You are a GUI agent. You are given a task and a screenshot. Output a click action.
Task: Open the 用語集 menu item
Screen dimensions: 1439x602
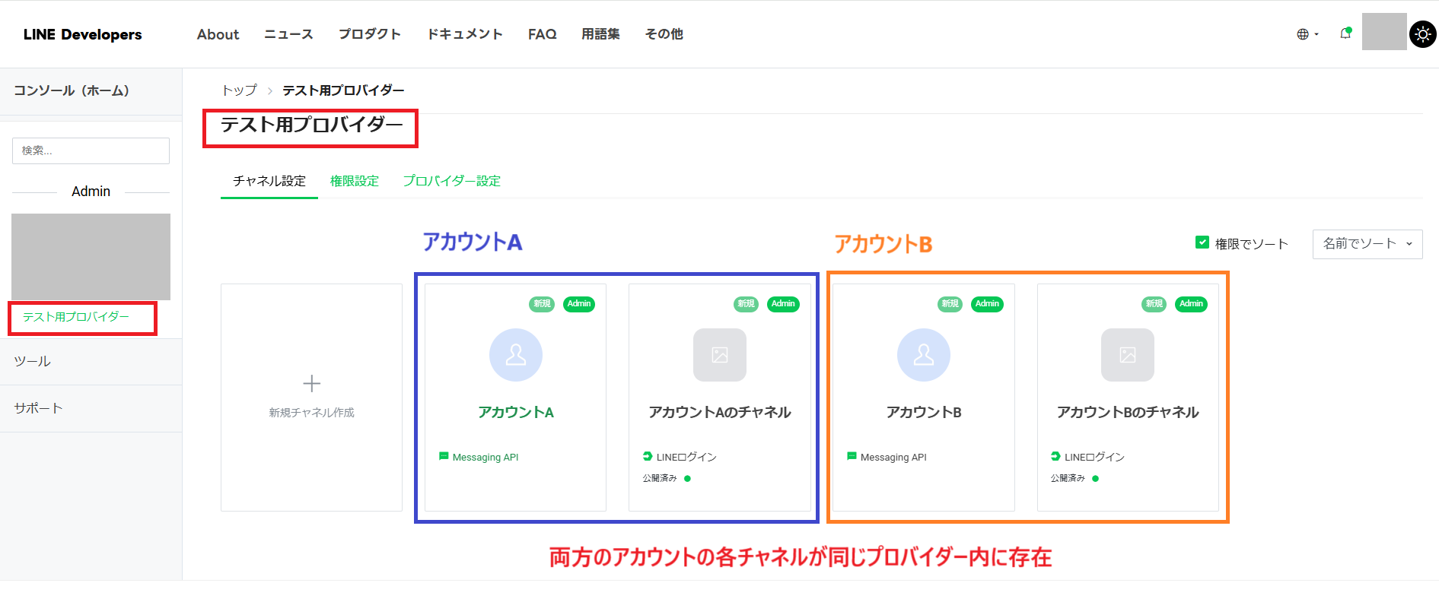coord(600,34)
